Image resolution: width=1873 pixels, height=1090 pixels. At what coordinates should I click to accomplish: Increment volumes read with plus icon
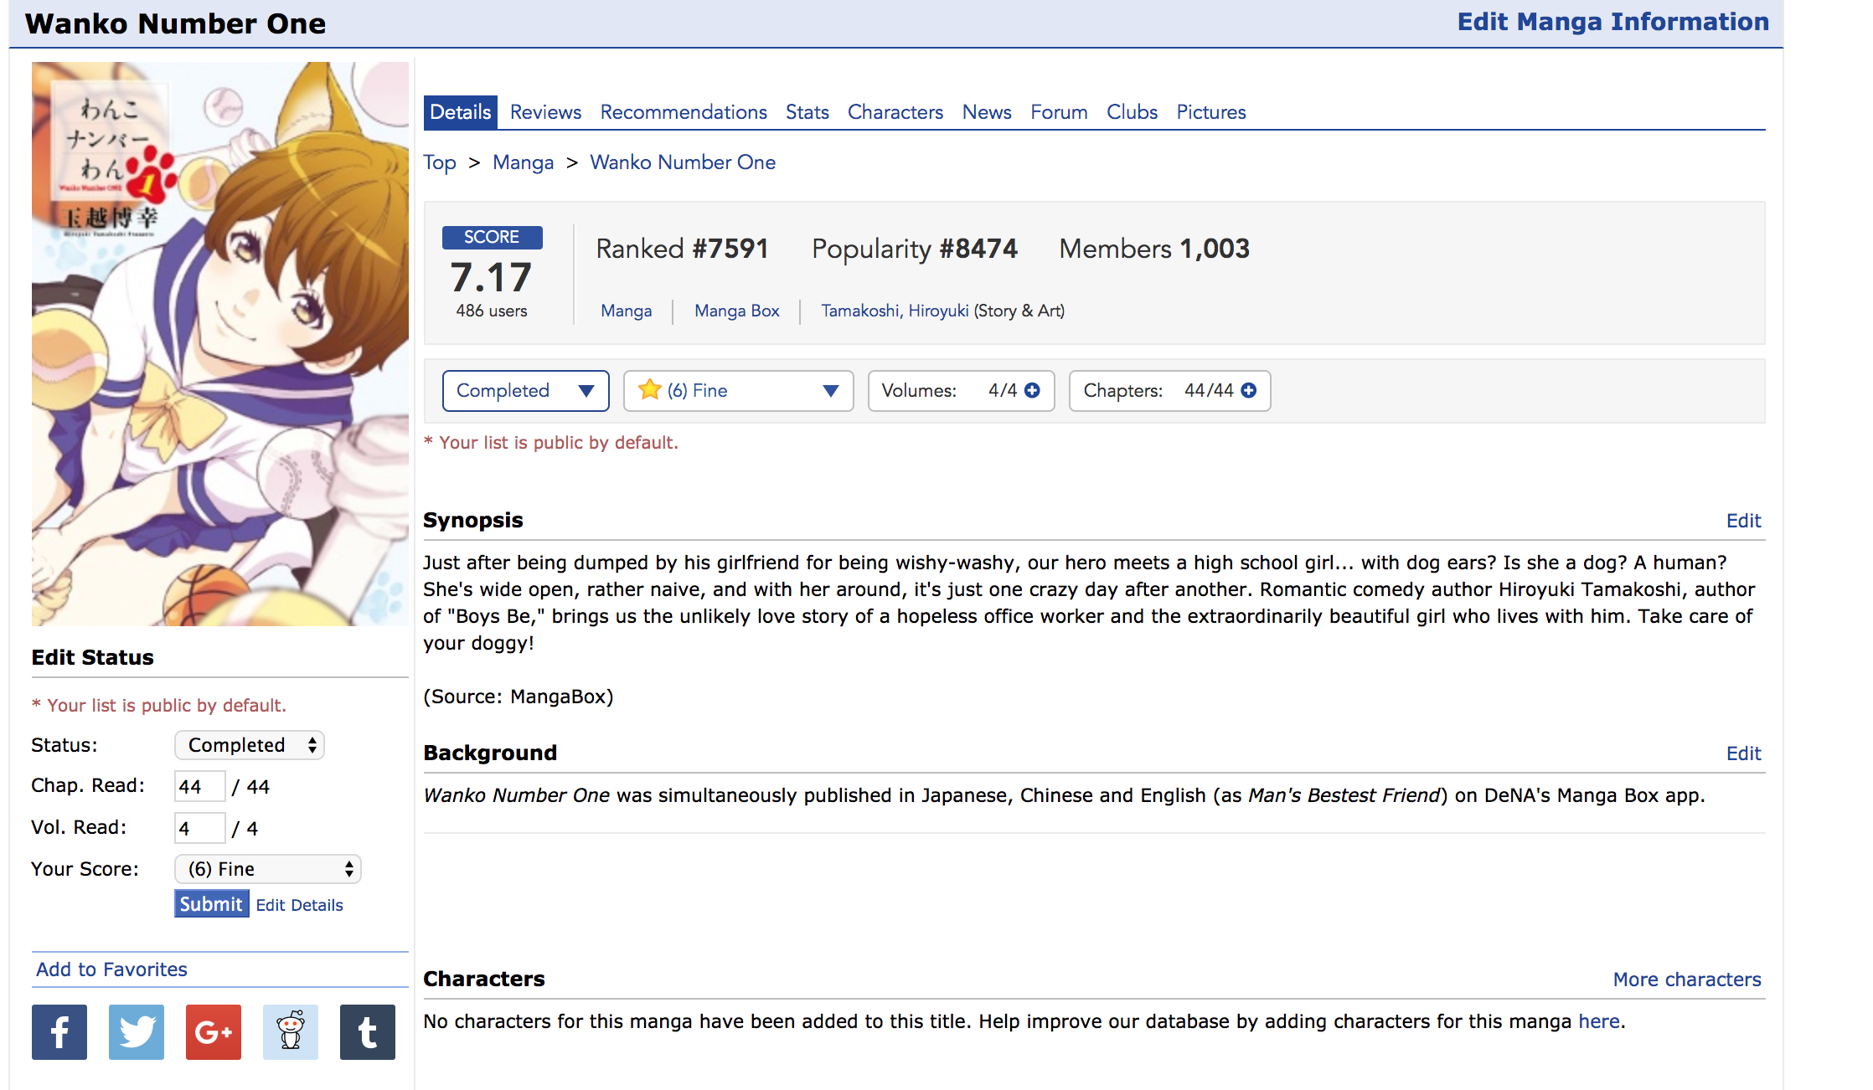click(1032, 391)
